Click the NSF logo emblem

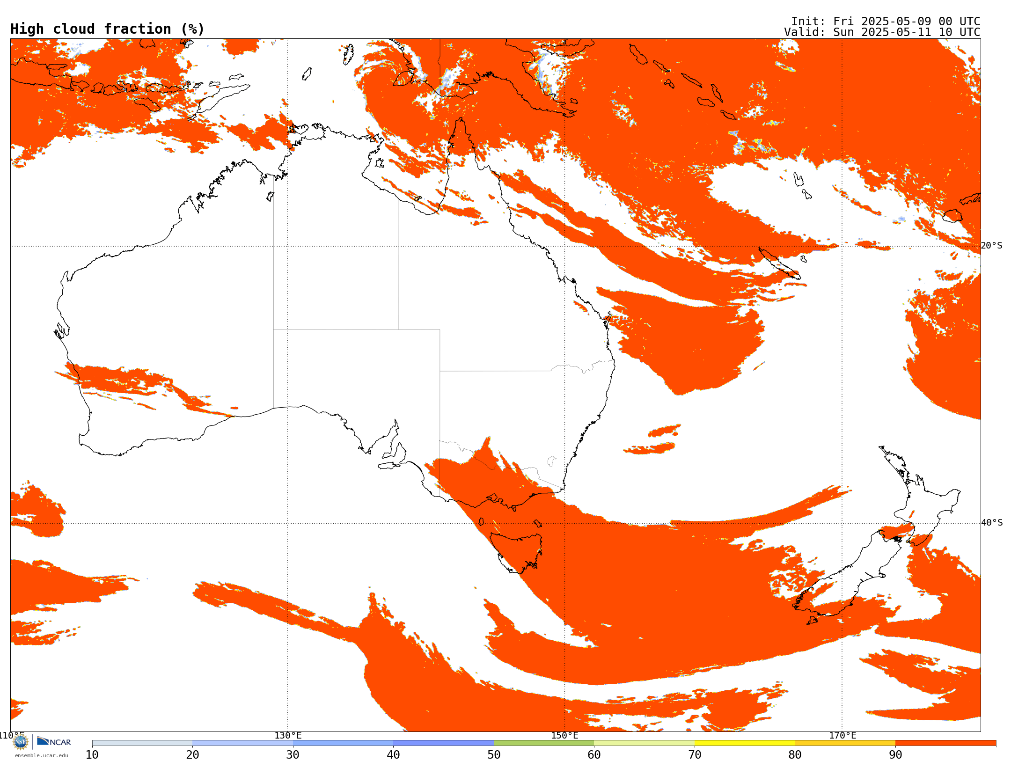21,742
